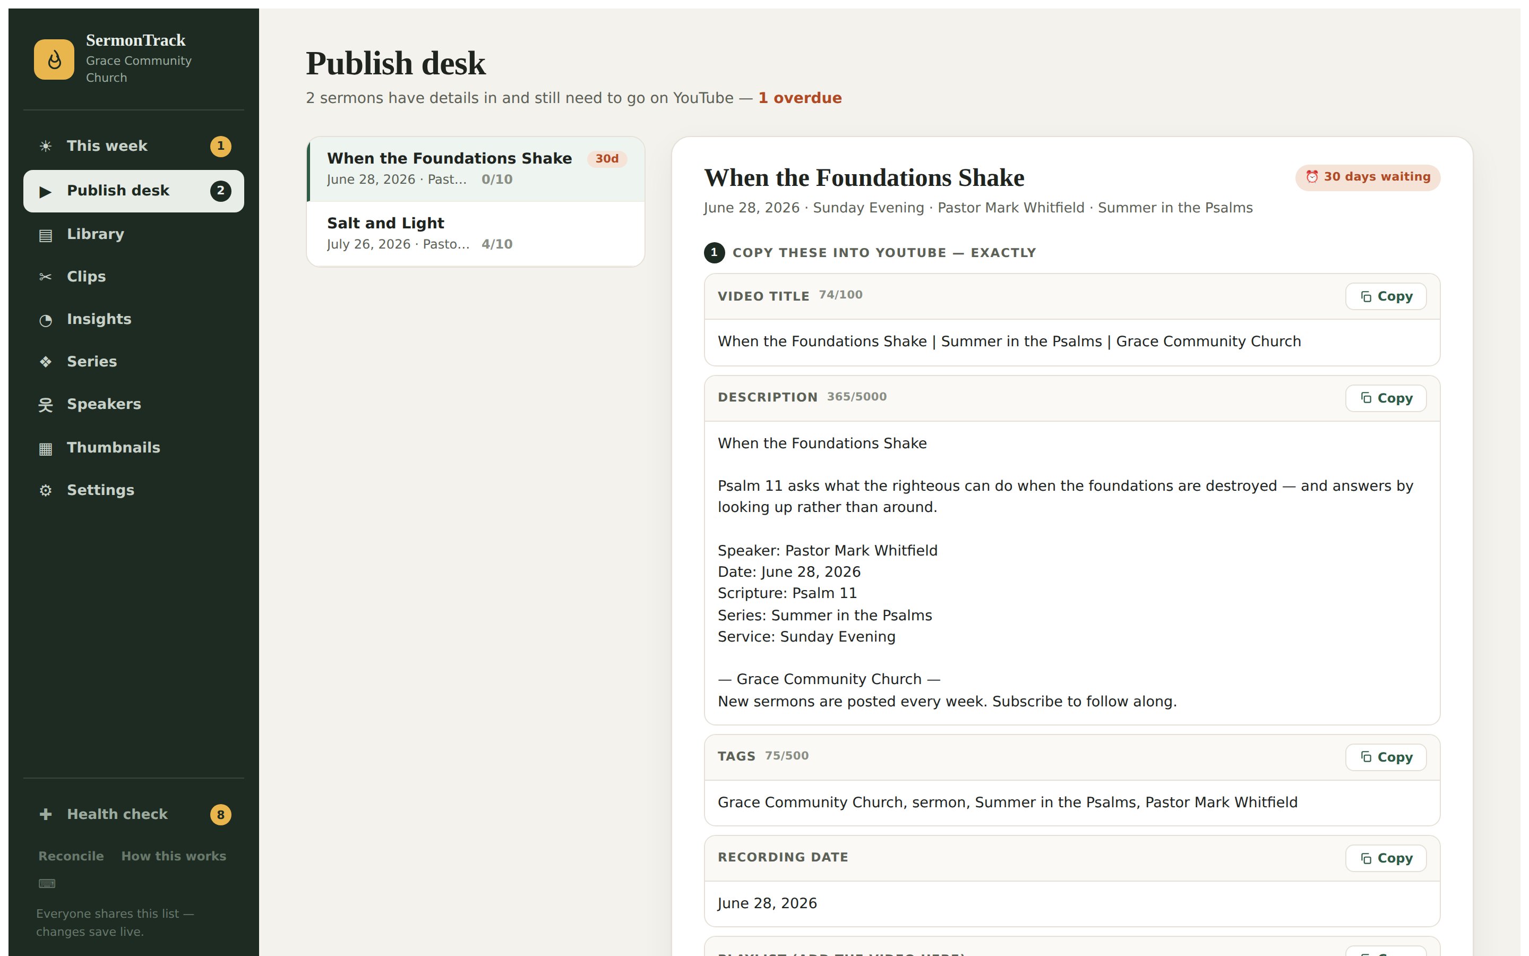This screenshot has width=1529, height=956.
Task: Open Health check from the sidebar
Action: 133,814
